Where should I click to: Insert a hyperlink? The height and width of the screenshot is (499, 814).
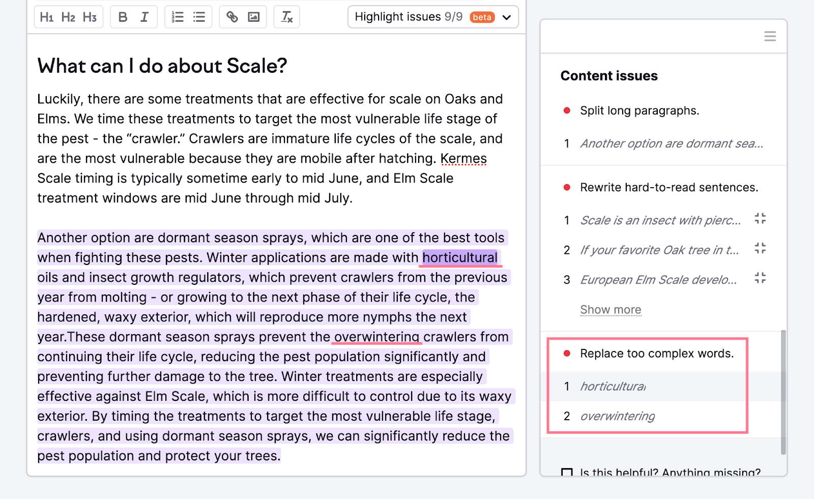coord(232,17)
